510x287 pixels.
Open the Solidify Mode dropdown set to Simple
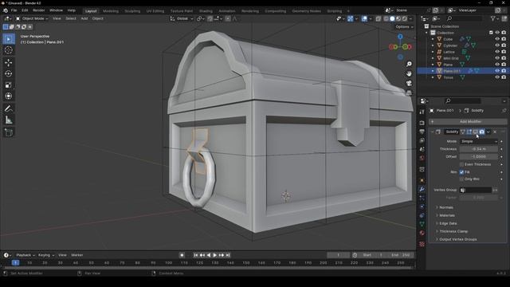point(478,141)
